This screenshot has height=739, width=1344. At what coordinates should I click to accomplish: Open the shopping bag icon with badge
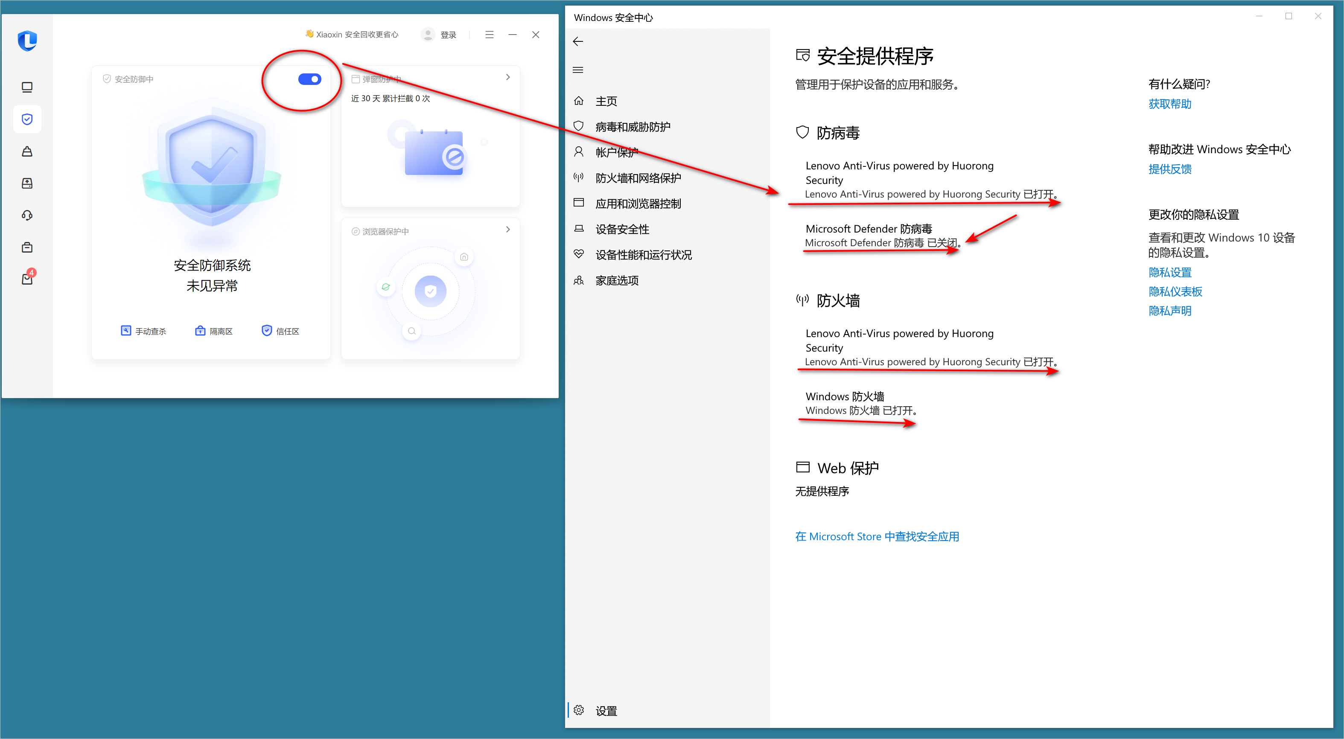tap(27, 279)
